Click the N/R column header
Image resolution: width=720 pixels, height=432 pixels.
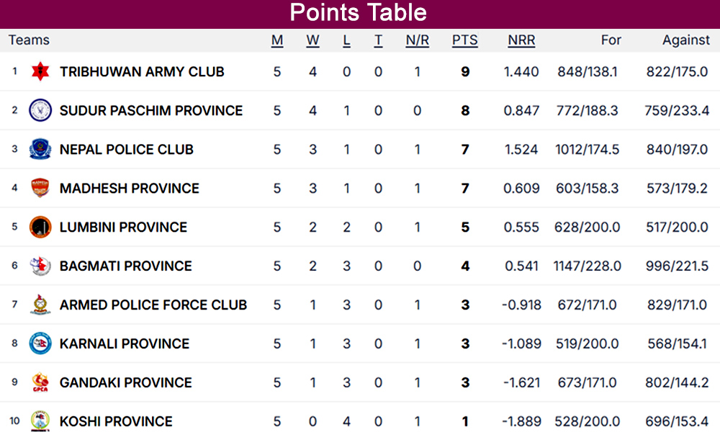417,40
